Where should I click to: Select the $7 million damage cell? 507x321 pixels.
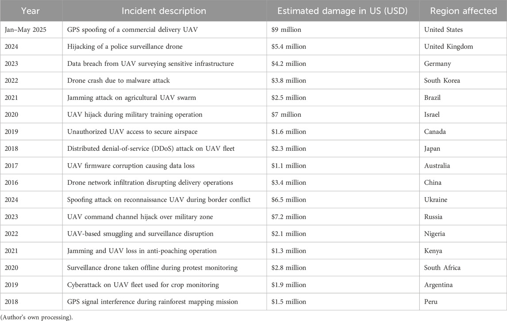[x=286, y=115]
